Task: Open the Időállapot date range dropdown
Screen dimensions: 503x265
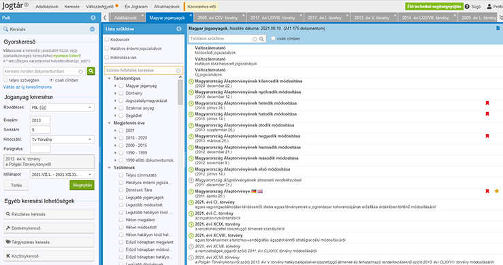Action: click(62, 175)
